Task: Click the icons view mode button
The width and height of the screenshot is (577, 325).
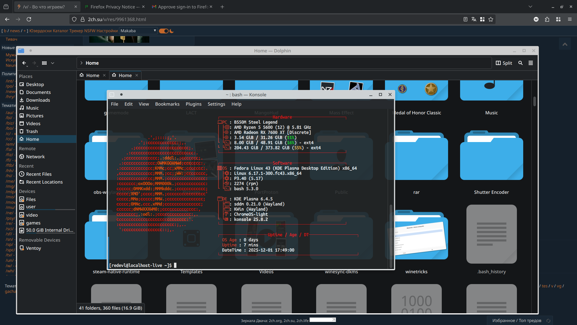Action: pyautogui.click(x=44, y=63)
